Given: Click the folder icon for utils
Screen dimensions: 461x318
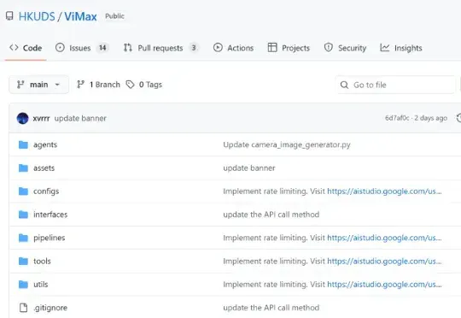Looking at the screenshot, I should point(23,284).
